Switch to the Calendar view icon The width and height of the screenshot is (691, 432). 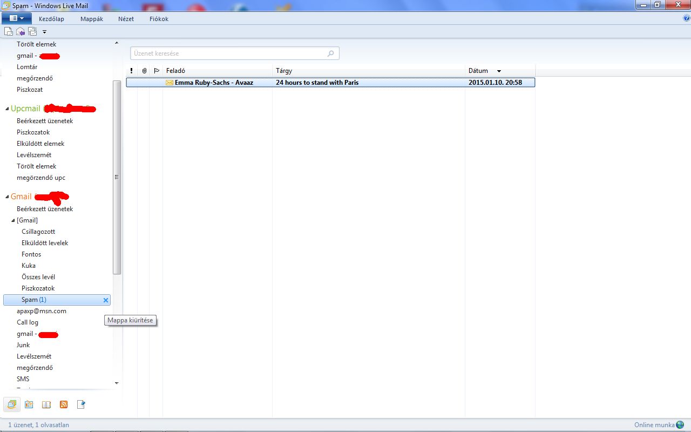29,404
